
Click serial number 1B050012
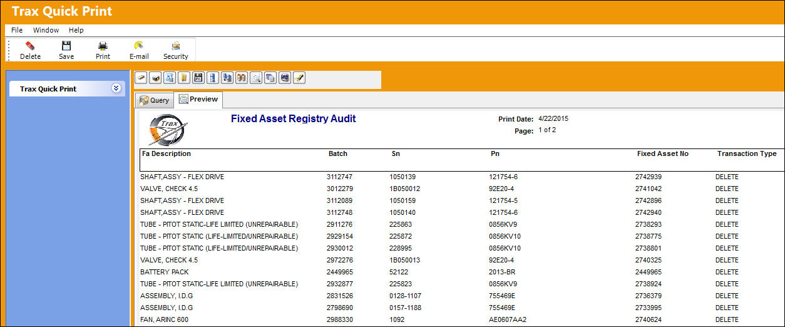tap(405, 189)
